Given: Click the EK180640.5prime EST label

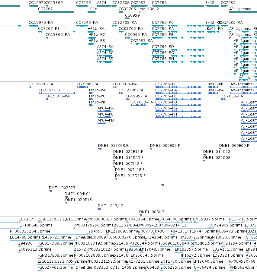Looking at the screenshot, I should point(36,225).
